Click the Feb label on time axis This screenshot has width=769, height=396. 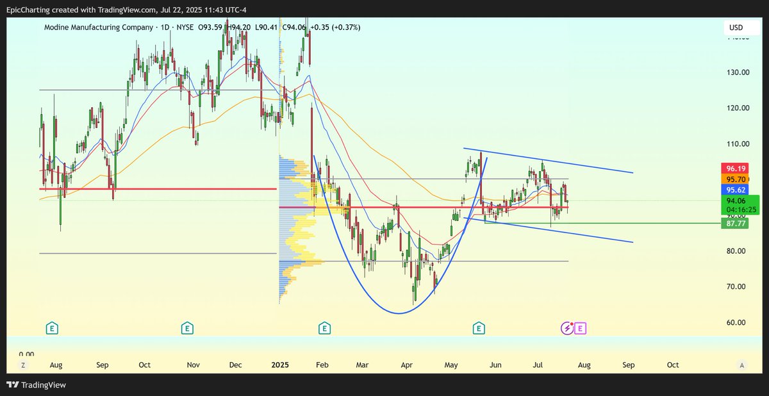[x=322, y=365]
